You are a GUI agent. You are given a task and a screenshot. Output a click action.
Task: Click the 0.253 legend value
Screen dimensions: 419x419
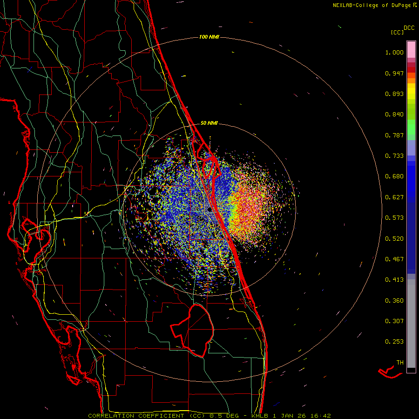(x=394, y=342)
